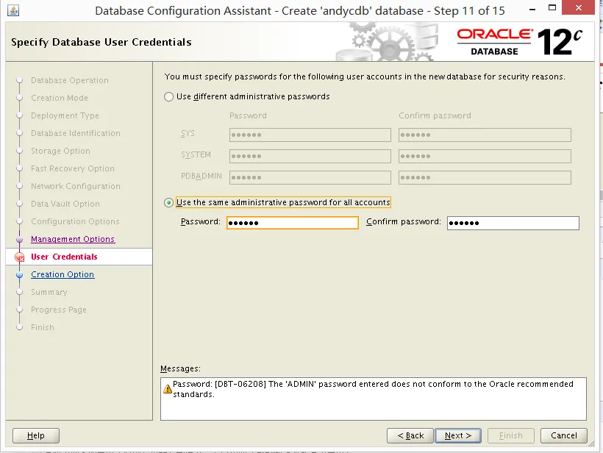Go to the Creation Option step
This screenshot has width=603, height=453.
click(63, 274)
